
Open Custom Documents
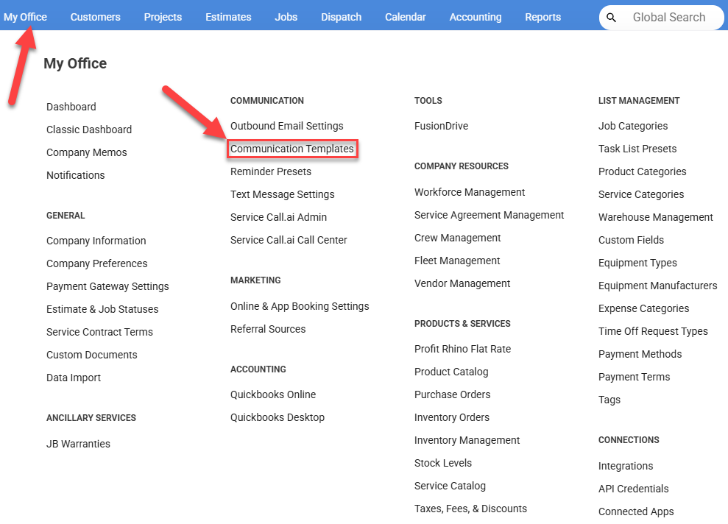coord(92,354)
